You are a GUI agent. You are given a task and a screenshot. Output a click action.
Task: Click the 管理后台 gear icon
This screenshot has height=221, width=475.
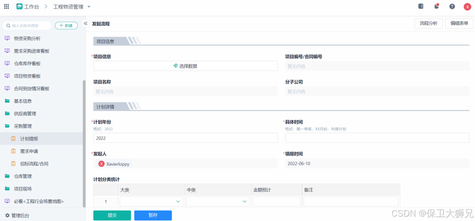click(7, 215)
